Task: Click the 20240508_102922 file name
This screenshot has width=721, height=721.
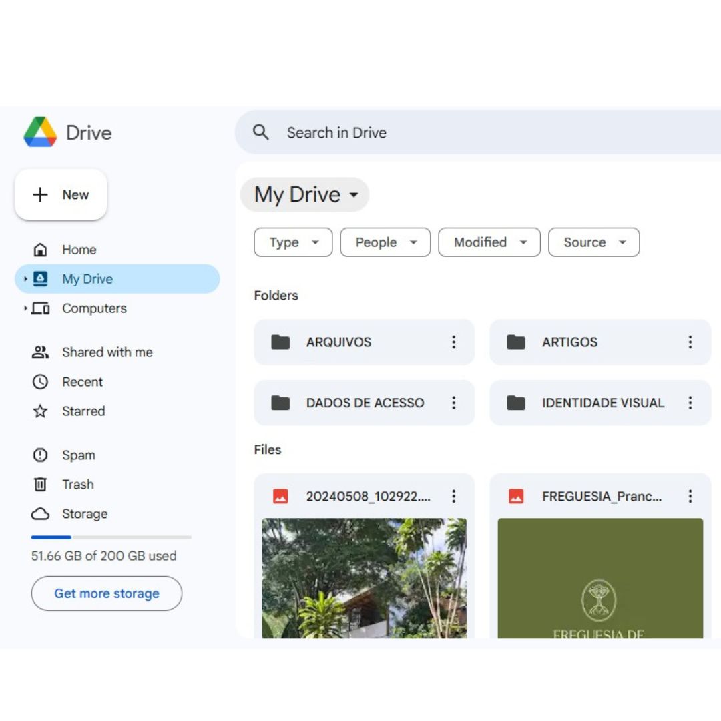Action: point(369,496)
